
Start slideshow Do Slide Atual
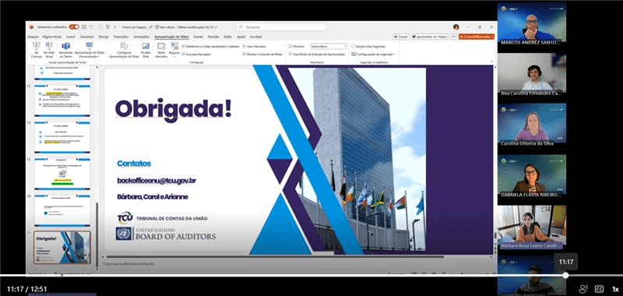point(49,51)
